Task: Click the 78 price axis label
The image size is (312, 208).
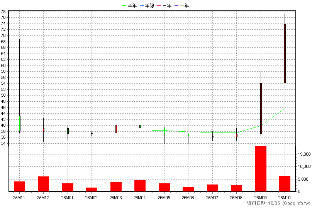Action: 3,12
